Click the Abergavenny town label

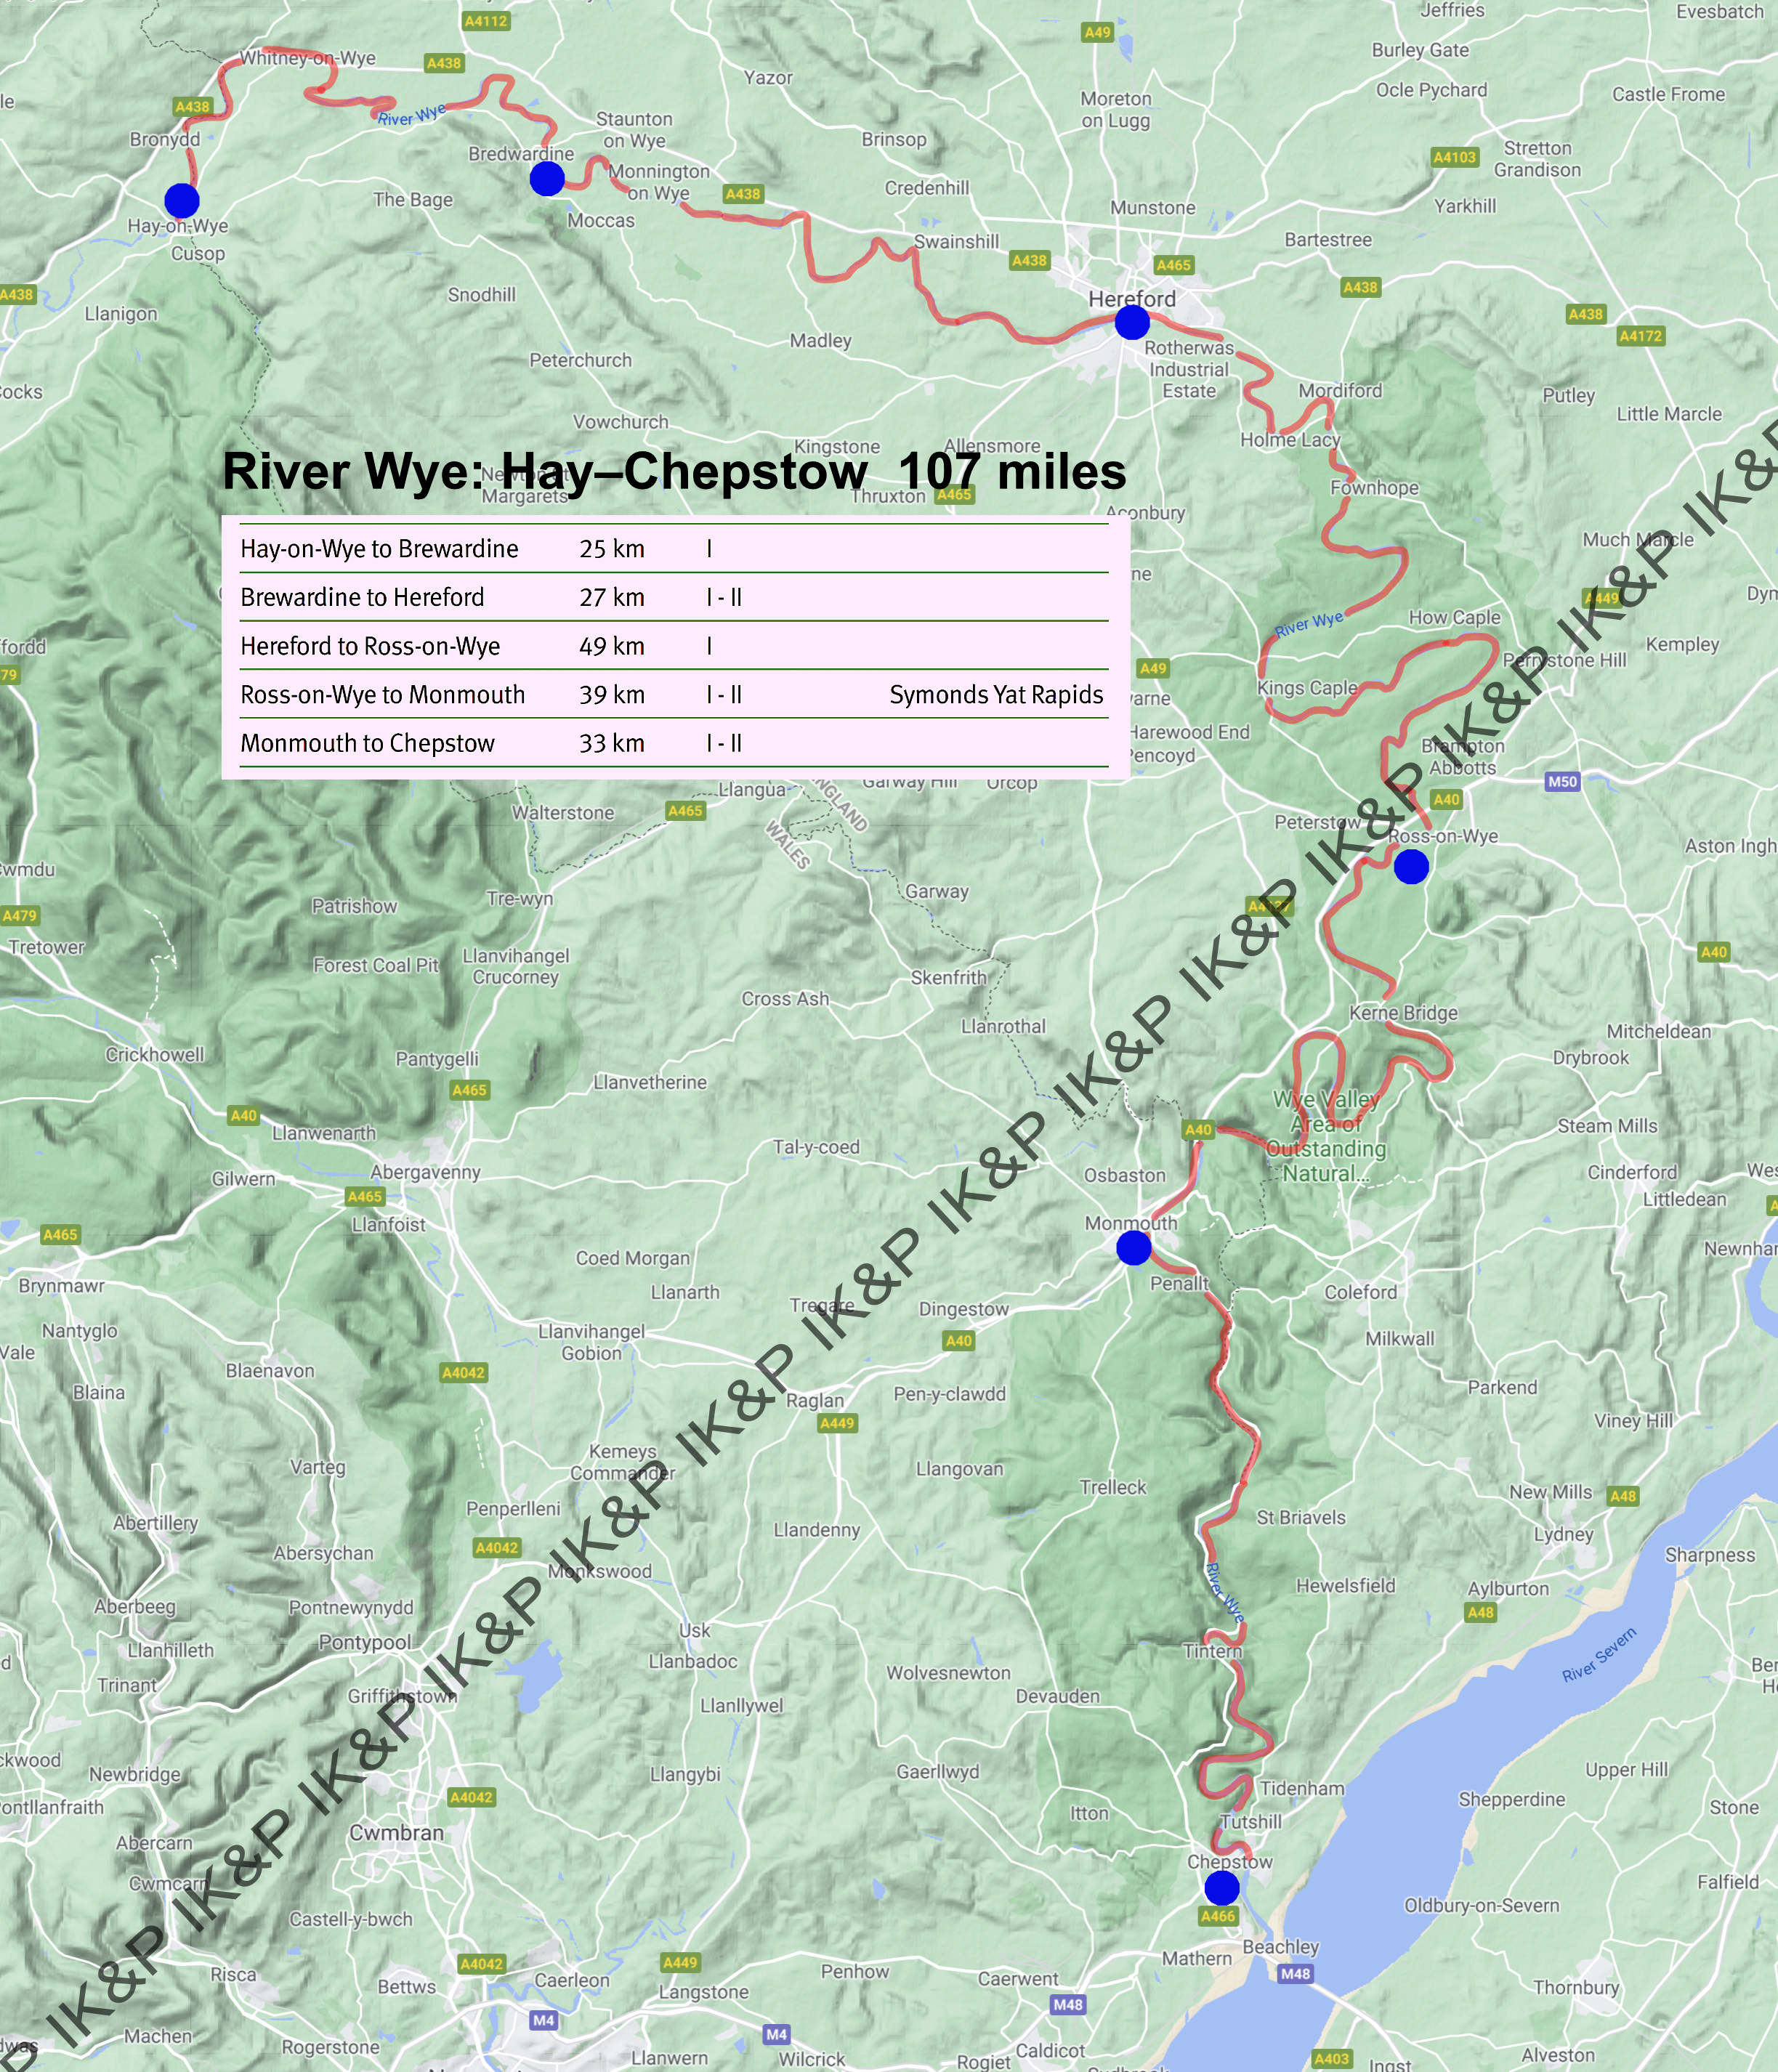click(425, 1172)
